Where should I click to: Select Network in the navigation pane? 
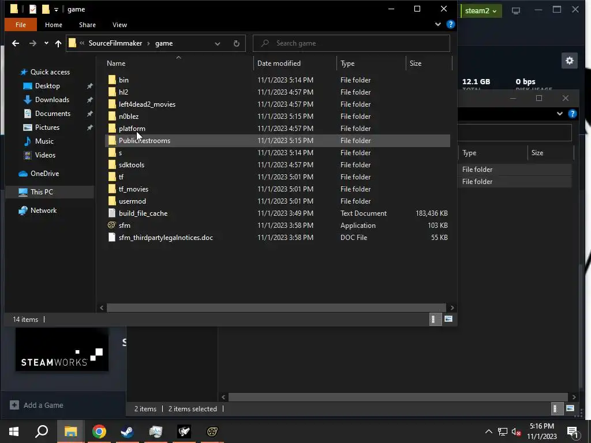tap(43, 211)
